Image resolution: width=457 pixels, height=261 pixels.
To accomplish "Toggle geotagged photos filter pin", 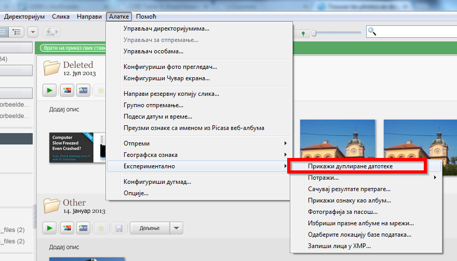I will click(x=303, y=33).
